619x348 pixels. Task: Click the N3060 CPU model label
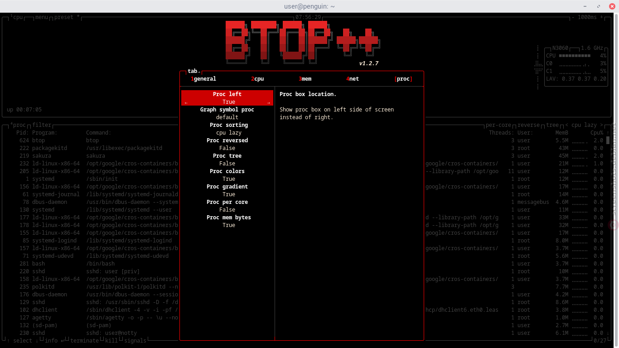tap(560, 48)
